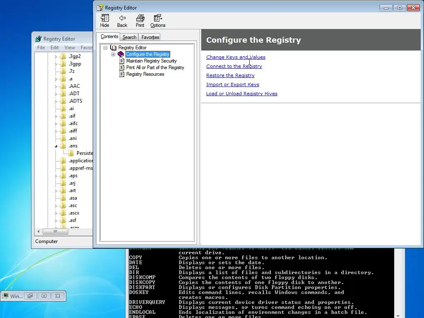Open the Edit menu in regedit
This screenshot has height=318, width=424.
(54, 47)
